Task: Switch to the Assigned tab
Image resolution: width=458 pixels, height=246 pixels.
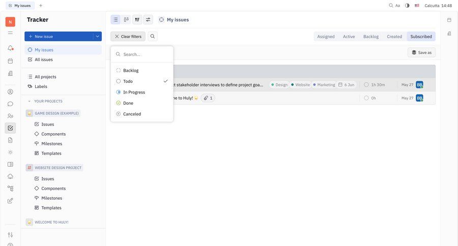Action: pos(326,37)
